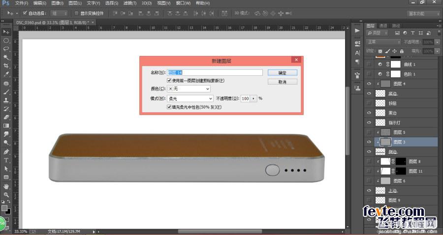The width and height of the screenshot is (443, 235).
Task: Open the 滤镜(T) menu
Action: pos(130,3)
